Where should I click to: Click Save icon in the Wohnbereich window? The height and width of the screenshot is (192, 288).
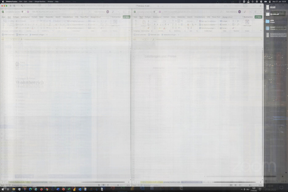[x=28, y=12]
